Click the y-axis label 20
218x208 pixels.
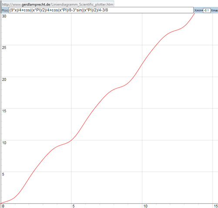pyautogui.click(x=4, y=79)
